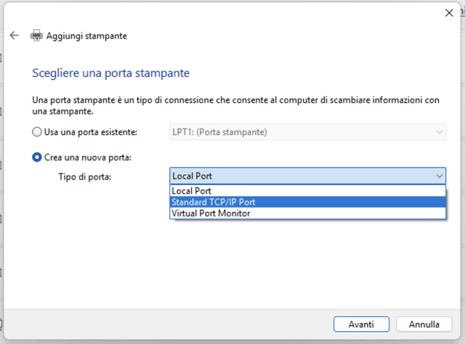The image size is (465, 344).
Task: Select the Usa una porta esistente radio button
Action: (x=37, y=132)
